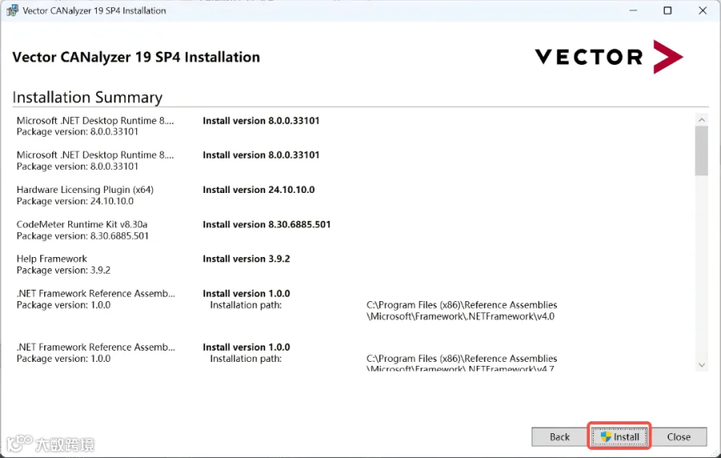Click 'Install version 24.10.10.0' text
Viewport: 721px width, 458px height.
coord(259,190)
